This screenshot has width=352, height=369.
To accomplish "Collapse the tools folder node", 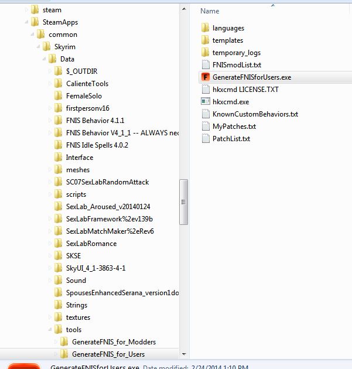I will click(50, 329).
